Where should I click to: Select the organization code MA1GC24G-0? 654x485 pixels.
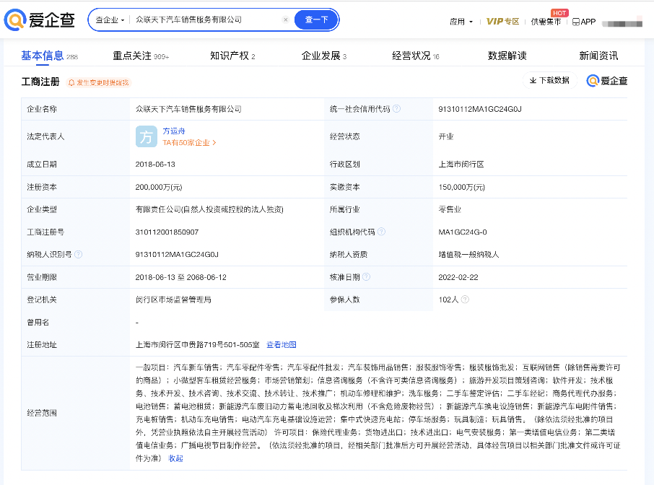pyautogui.click(x=463, y=232)
